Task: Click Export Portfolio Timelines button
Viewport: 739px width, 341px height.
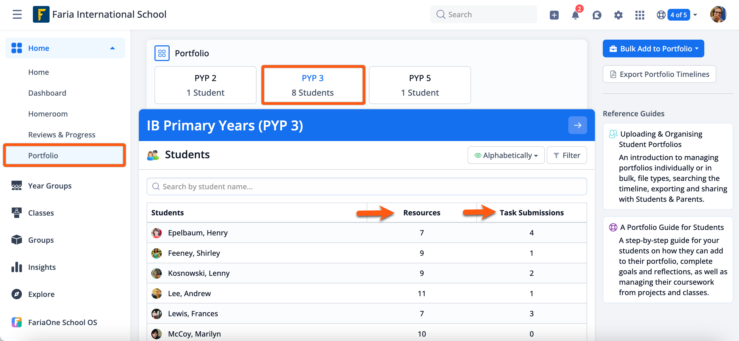Action: click(659, 74)
